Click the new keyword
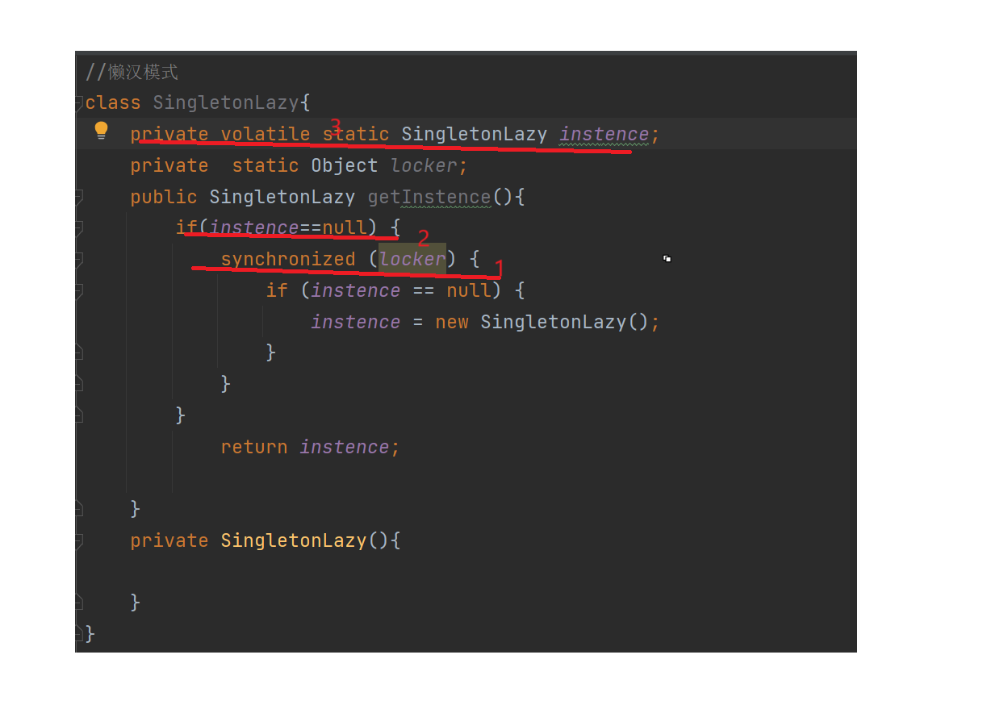This screenshot has height=709, width=1008. pos(452,322)
